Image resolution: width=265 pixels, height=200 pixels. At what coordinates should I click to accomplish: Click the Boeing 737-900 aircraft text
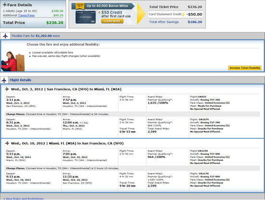210,154
